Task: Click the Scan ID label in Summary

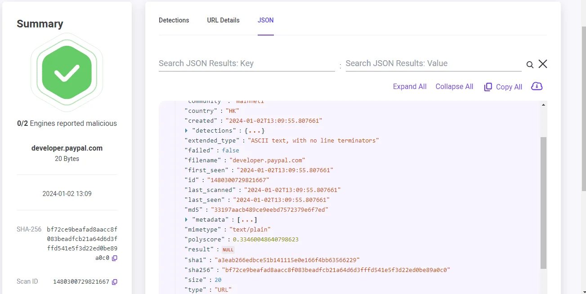Action: pos(27,281)
